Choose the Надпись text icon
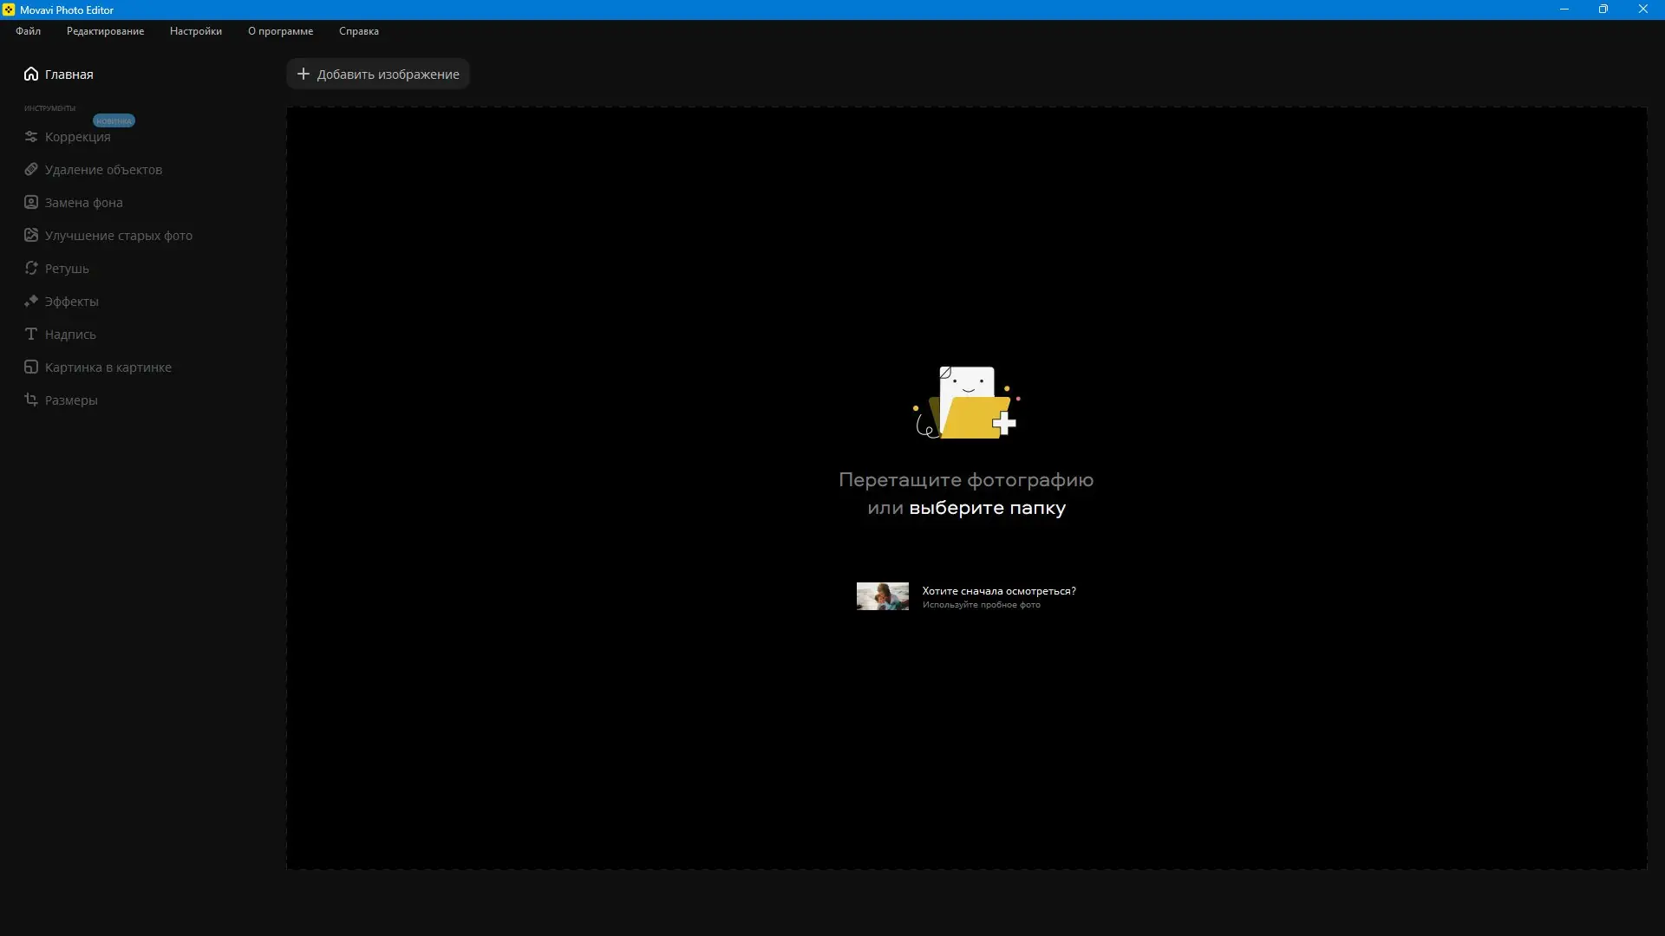Screen dimensions: 1665x936 (31, 334)
